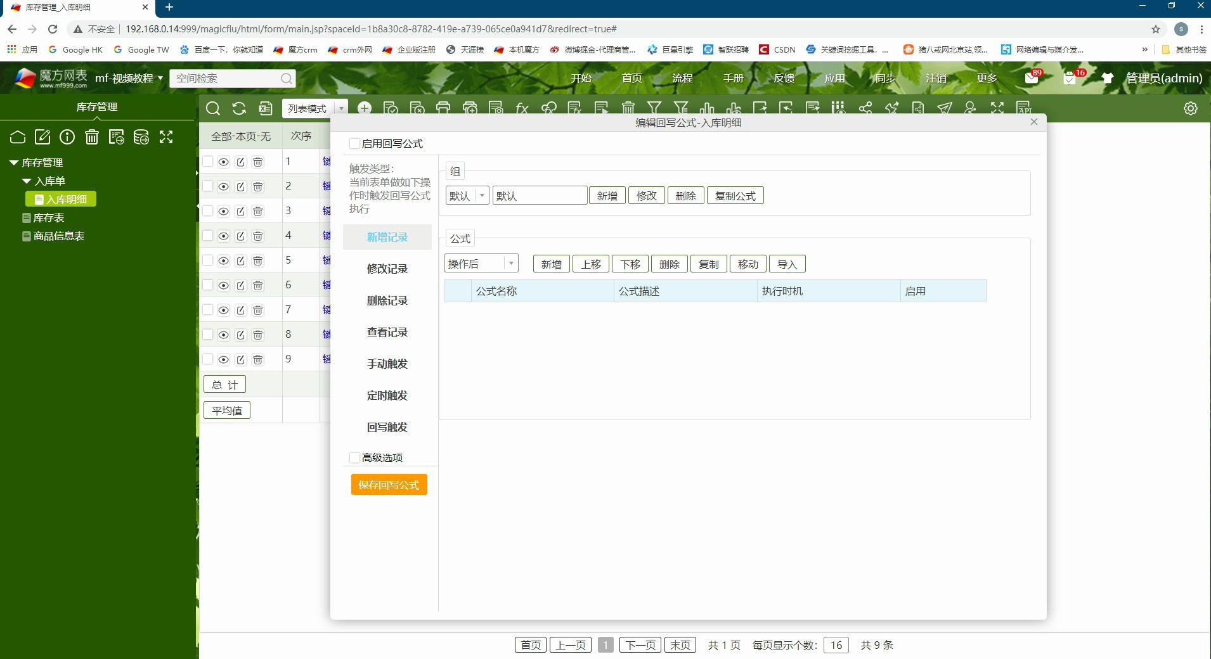Open the mail icon with 89 badge
Viewport: 1211px width, 659px height.
1032,78
